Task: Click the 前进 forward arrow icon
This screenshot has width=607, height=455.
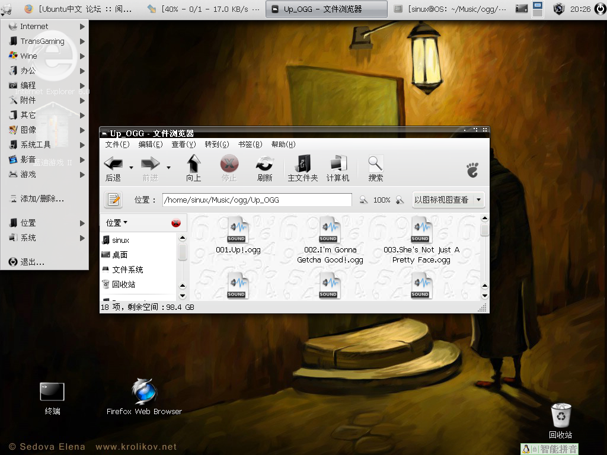Action: (x=150, y=164)
